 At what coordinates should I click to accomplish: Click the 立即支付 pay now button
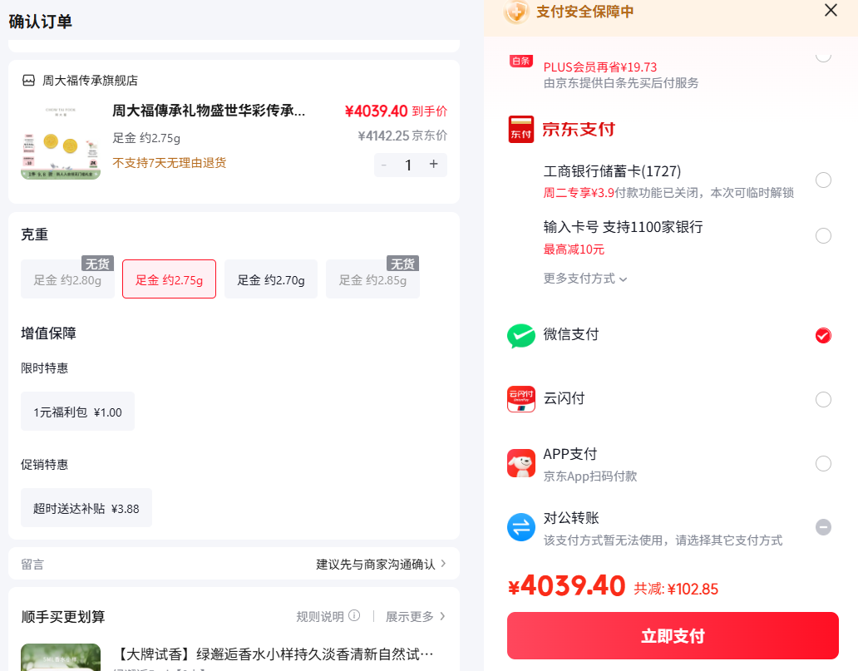tap(673, 636)
